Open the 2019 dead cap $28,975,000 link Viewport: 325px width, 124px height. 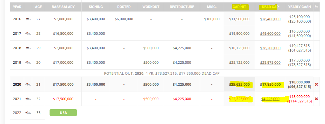coord(270,62)
